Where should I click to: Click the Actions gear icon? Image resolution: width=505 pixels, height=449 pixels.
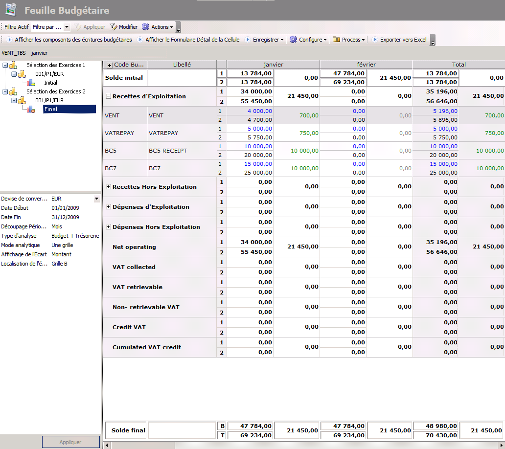point(145,27)
